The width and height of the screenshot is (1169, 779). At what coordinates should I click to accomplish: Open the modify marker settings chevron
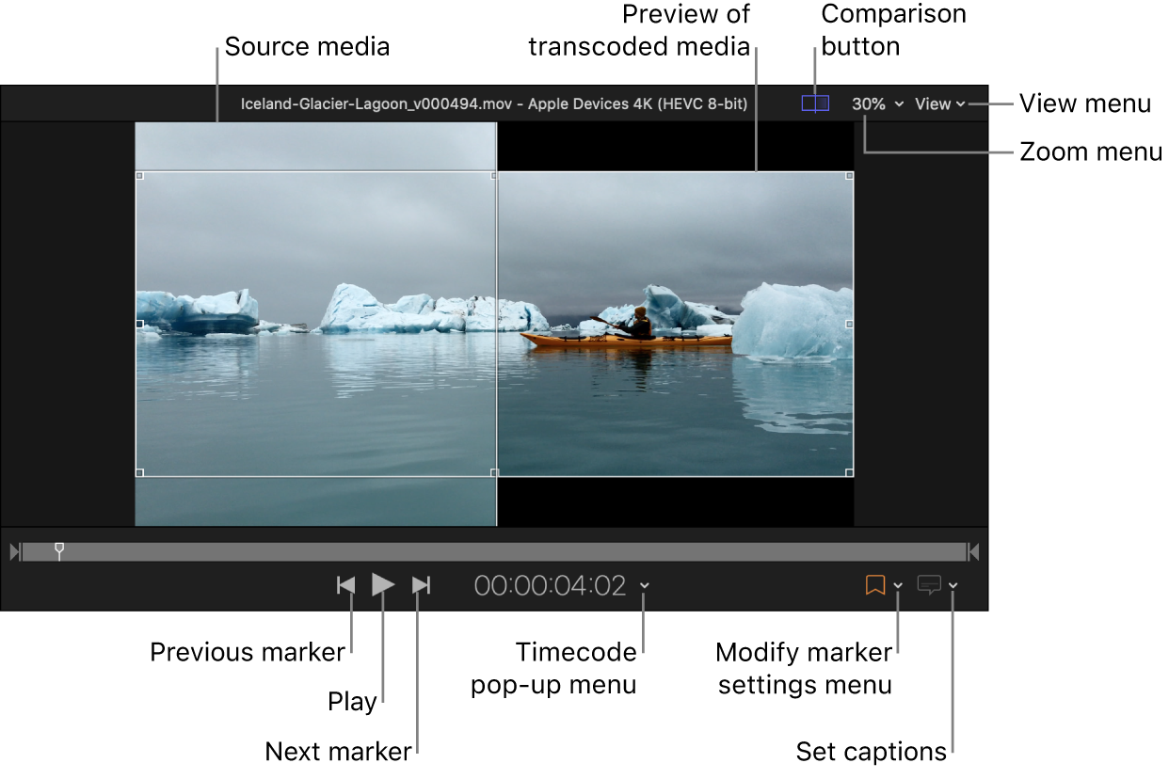[x=898, y=585]
